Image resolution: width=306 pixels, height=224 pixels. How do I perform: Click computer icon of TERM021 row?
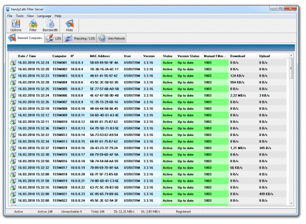(13, 194)
